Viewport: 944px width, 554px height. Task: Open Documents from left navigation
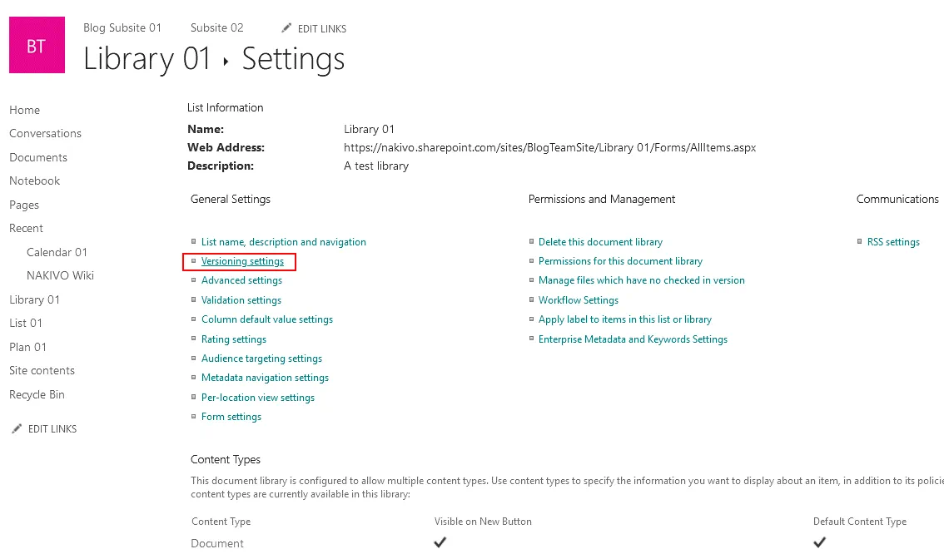38,157
